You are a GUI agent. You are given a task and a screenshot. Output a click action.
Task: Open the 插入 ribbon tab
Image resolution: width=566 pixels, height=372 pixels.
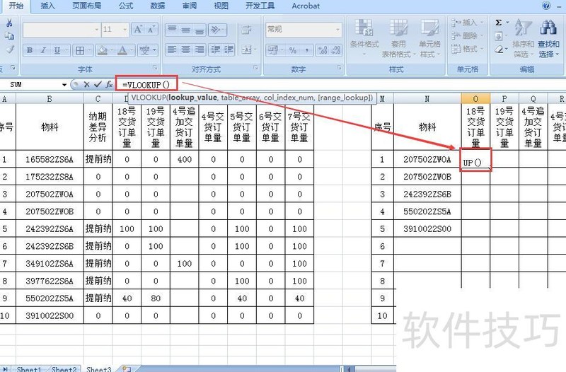(x=47, y=6)
